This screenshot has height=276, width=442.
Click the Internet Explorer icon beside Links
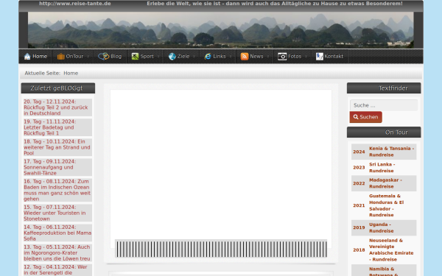pyautogui.click(x=208, y=57)
